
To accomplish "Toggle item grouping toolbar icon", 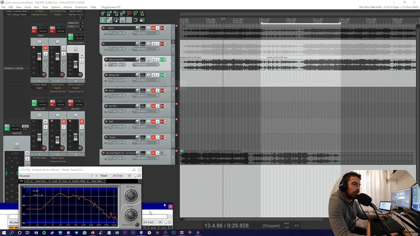I will tap(109, 20).
